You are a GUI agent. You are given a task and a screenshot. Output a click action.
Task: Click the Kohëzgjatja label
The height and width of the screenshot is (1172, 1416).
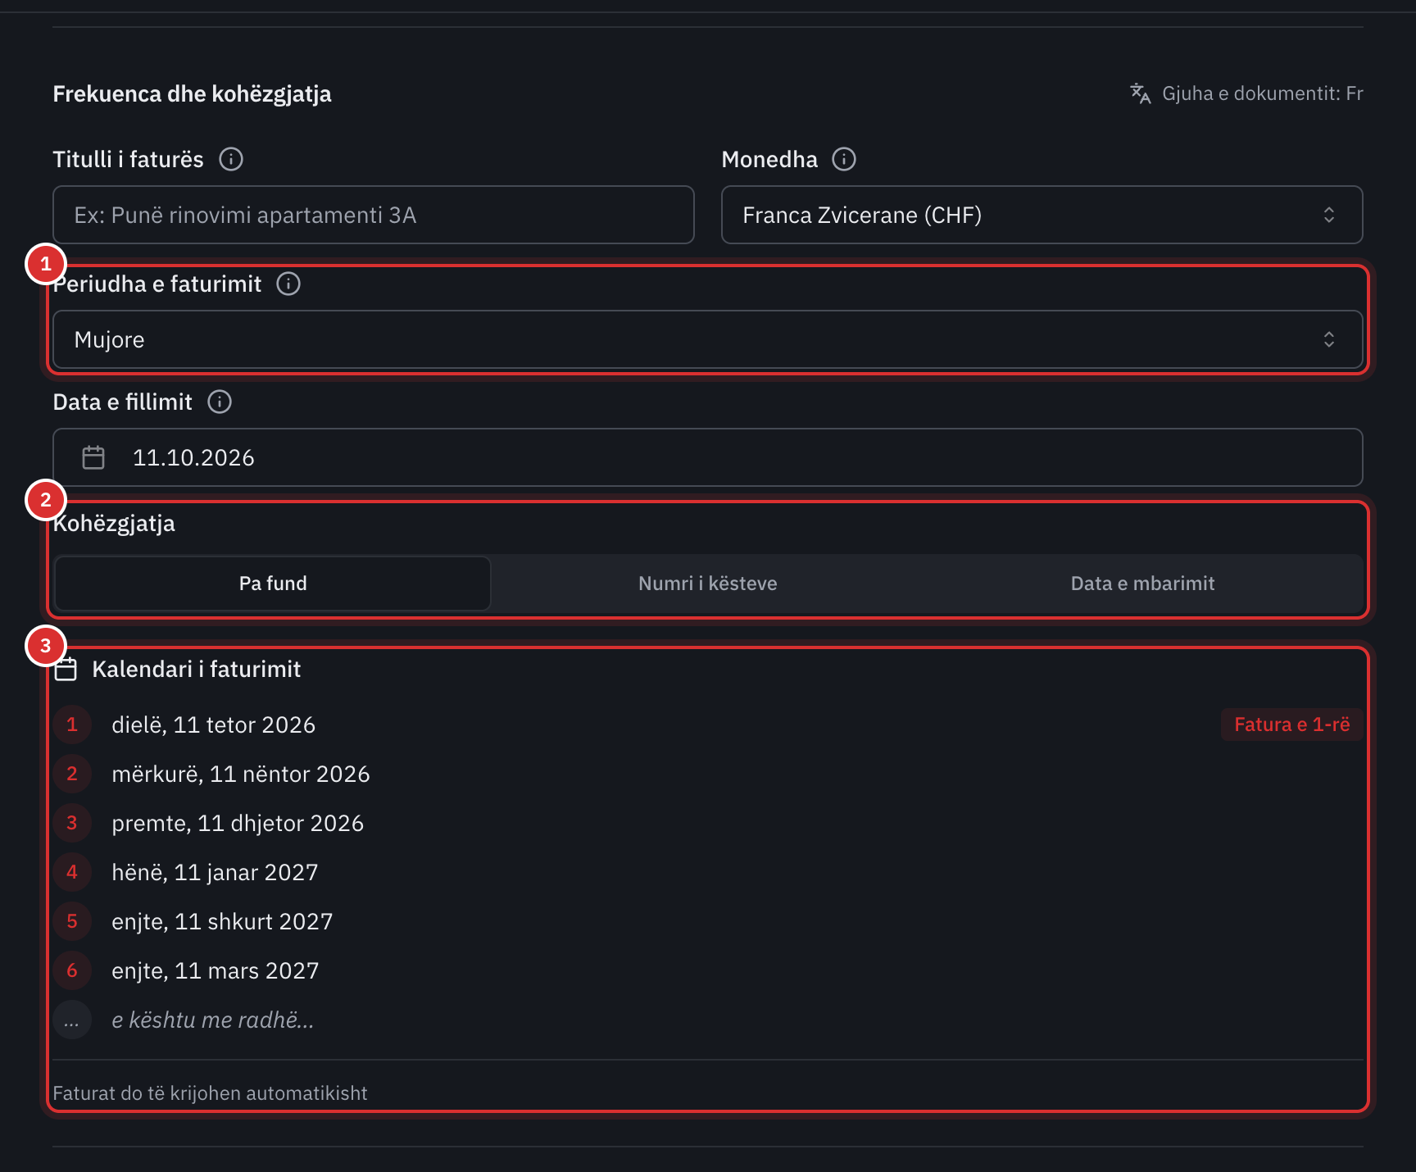click(114, 524)
